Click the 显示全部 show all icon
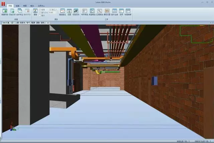 pyautogui.click(x=114, y=12)
